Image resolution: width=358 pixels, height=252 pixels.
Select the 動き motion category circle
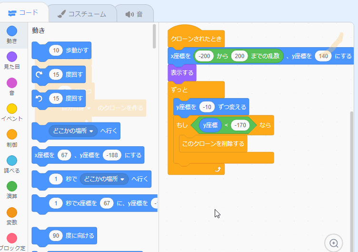(x=12, y=31)
